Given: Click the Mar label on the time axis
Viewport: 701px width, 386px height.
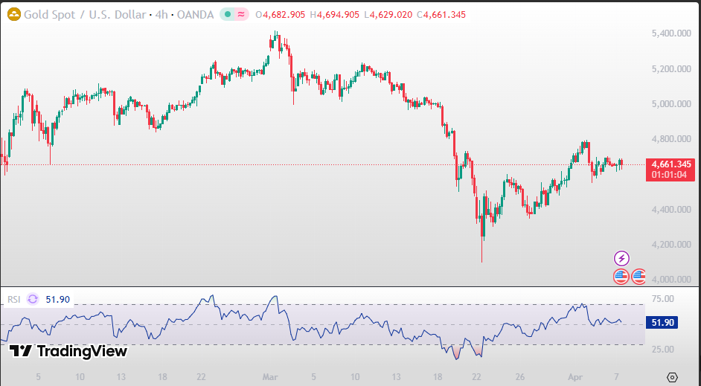Looking at the screenshot, I should point(269,377).
